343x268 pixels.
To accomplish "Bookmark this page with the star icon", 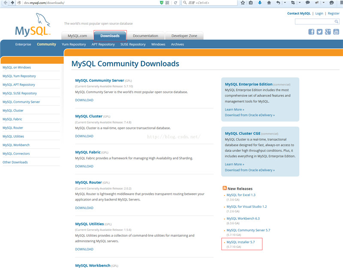I will pyautogui.click(x=243, y=3).
